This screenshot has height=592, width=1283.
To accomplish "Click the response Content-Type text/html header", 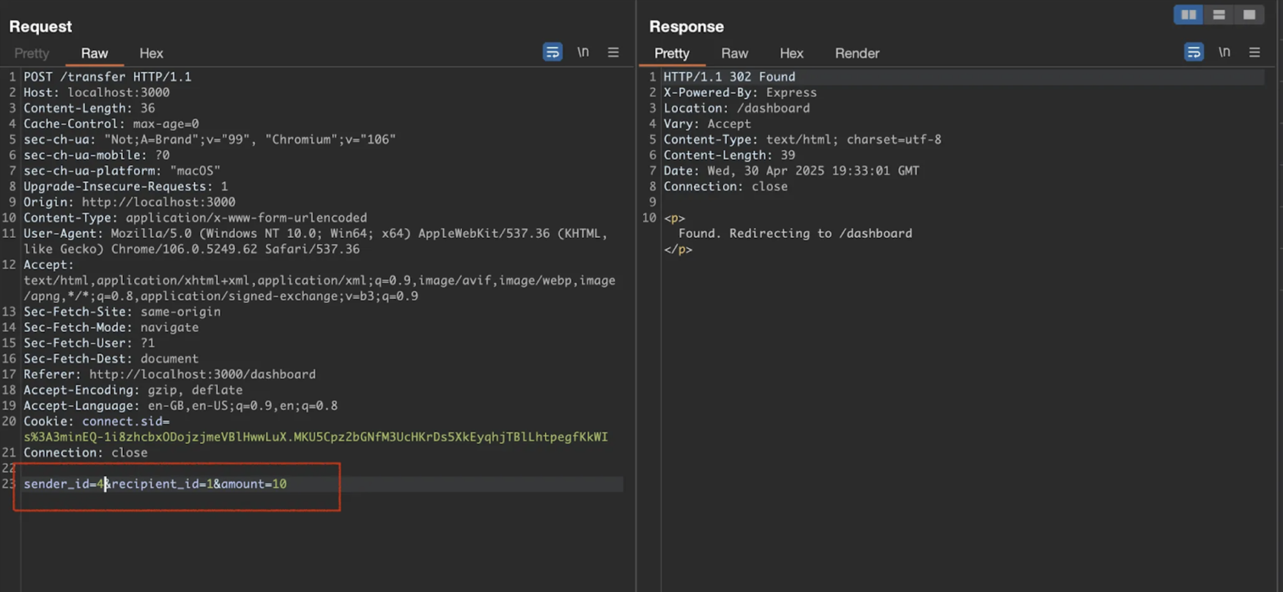I will pos(802,139).
